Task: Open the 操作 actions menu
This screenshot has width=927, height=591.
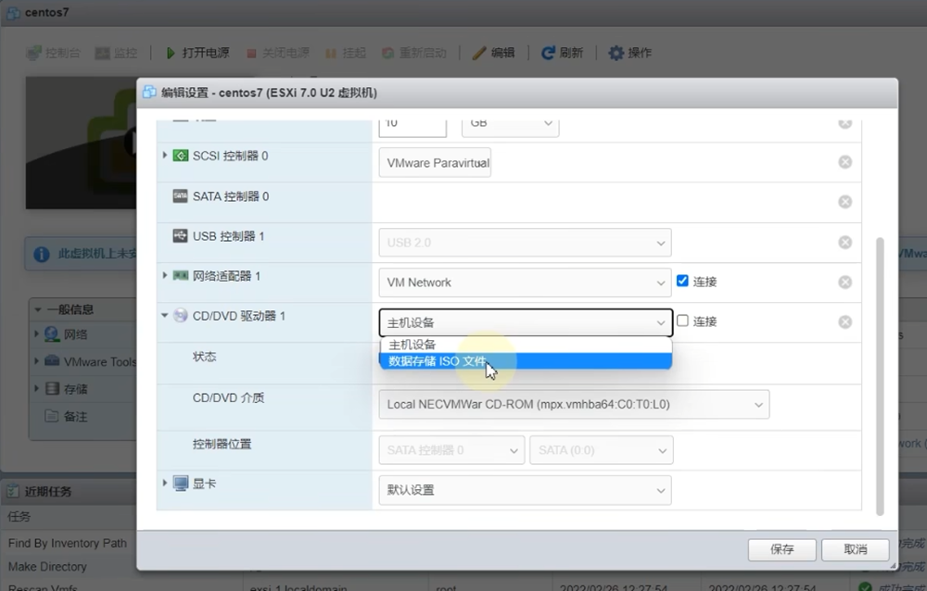Action: (x=630, y=53)
